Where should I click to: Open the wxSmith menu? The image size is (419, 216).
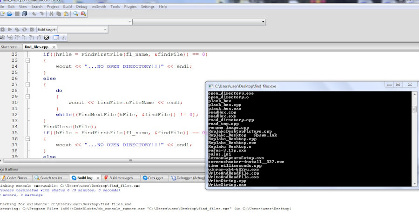[x=99, y=7]
